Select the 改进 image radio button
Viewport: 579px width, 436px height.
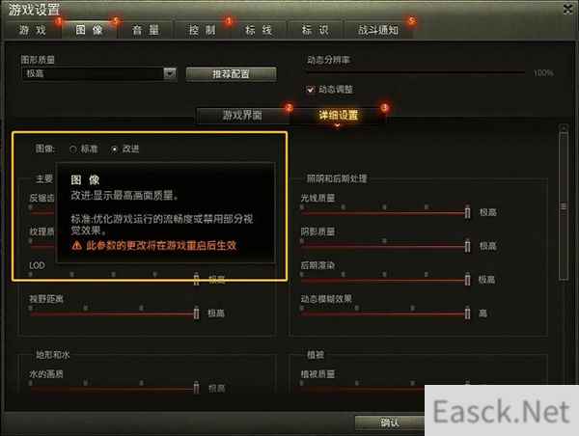point(114,150)
